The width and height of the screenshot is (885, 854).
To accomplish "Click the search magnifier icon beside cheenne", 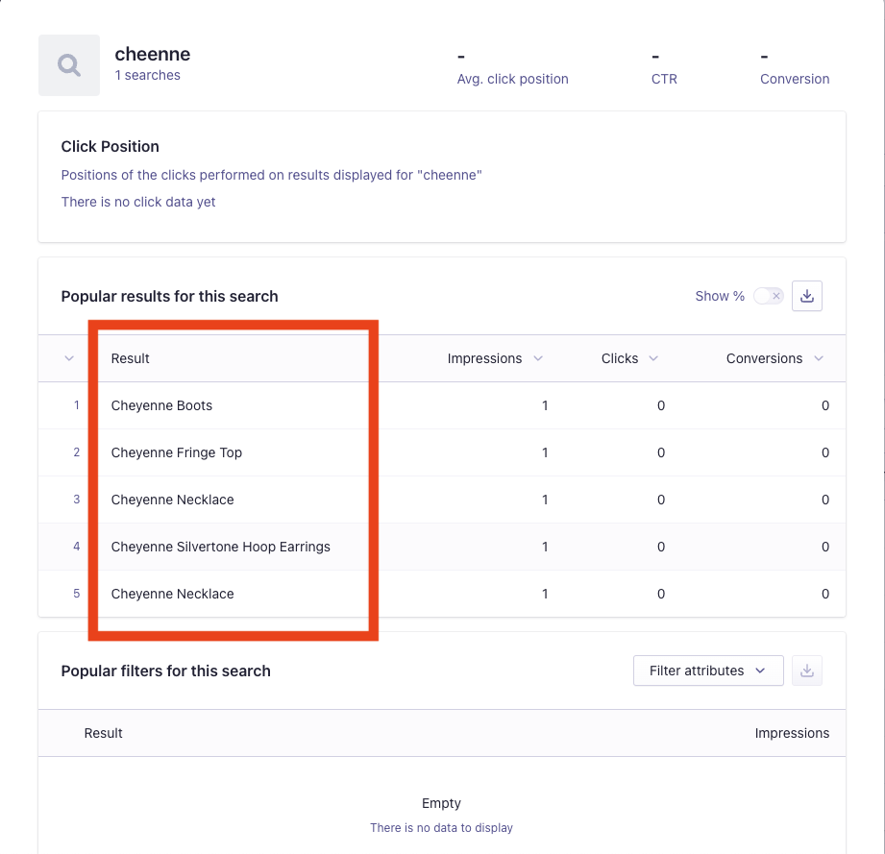I will pyautogui.click(x=69, y=65).
